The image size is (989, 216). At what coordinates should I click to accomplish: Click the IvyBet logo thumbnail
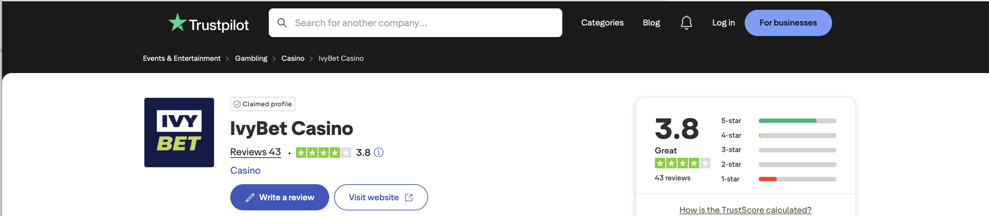tap(179, 132)
